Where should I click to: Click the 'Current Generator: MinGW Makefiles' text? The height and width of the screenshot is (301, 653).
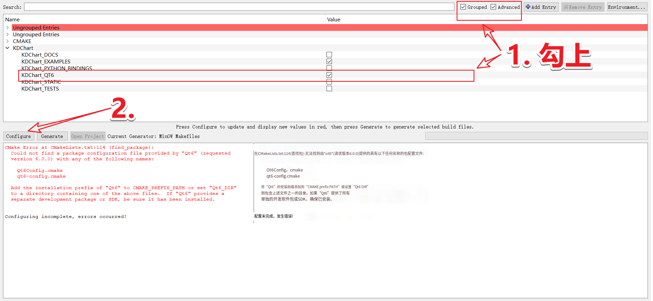[154, 136]
